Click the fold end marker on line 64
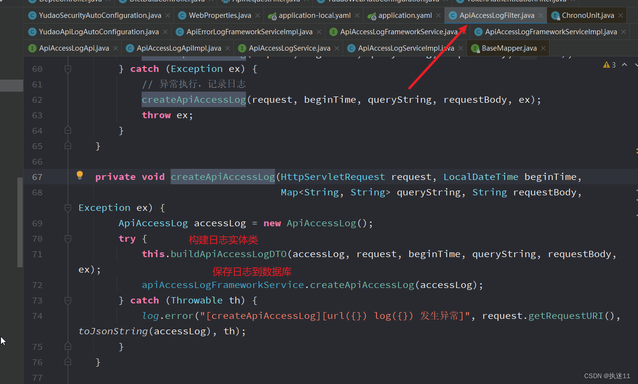Image resolution: width=638 pixels, height=384 pixels. [68, 130]
